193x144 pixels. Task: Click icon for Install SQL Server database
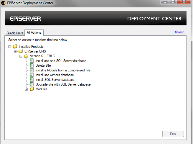tap(32, 79)
